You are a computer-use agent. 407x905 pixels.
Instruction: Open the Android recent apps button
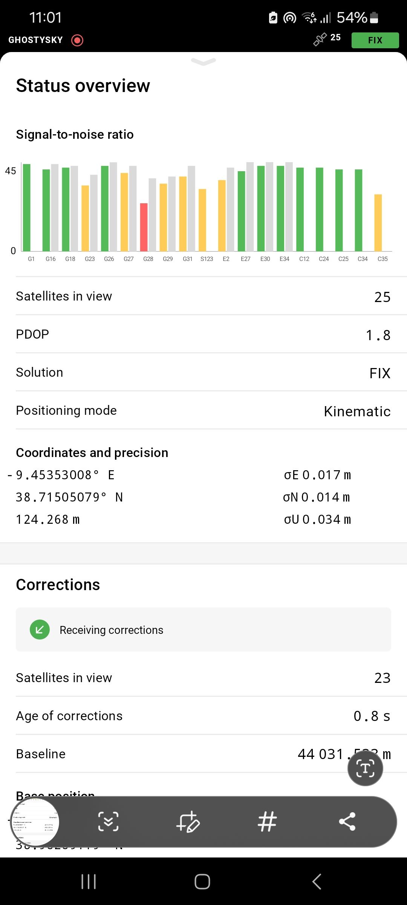tap(89, 882)
